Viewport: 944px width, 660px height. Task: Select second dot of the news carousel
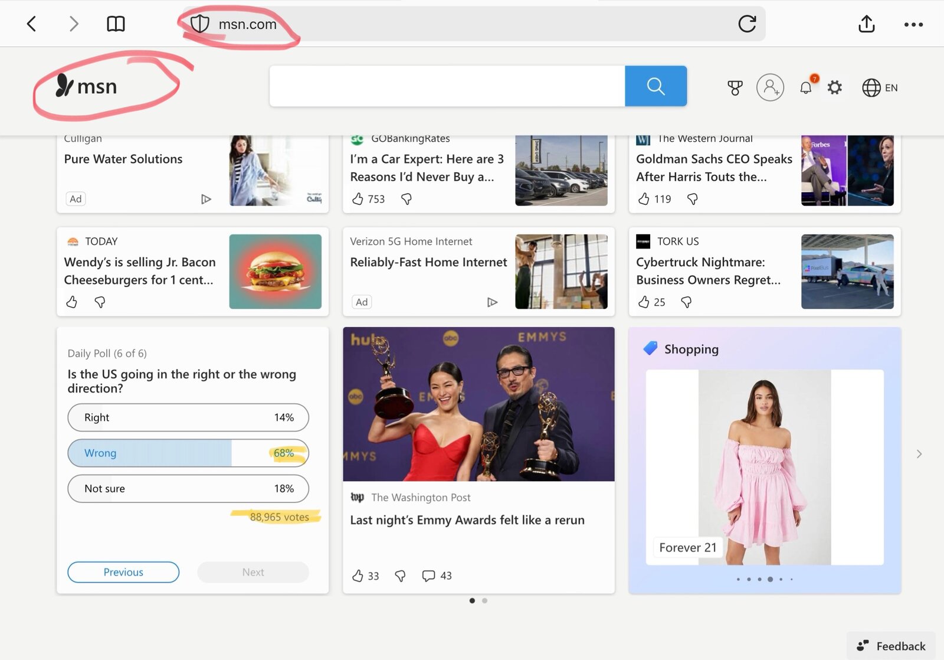[484, 600]
